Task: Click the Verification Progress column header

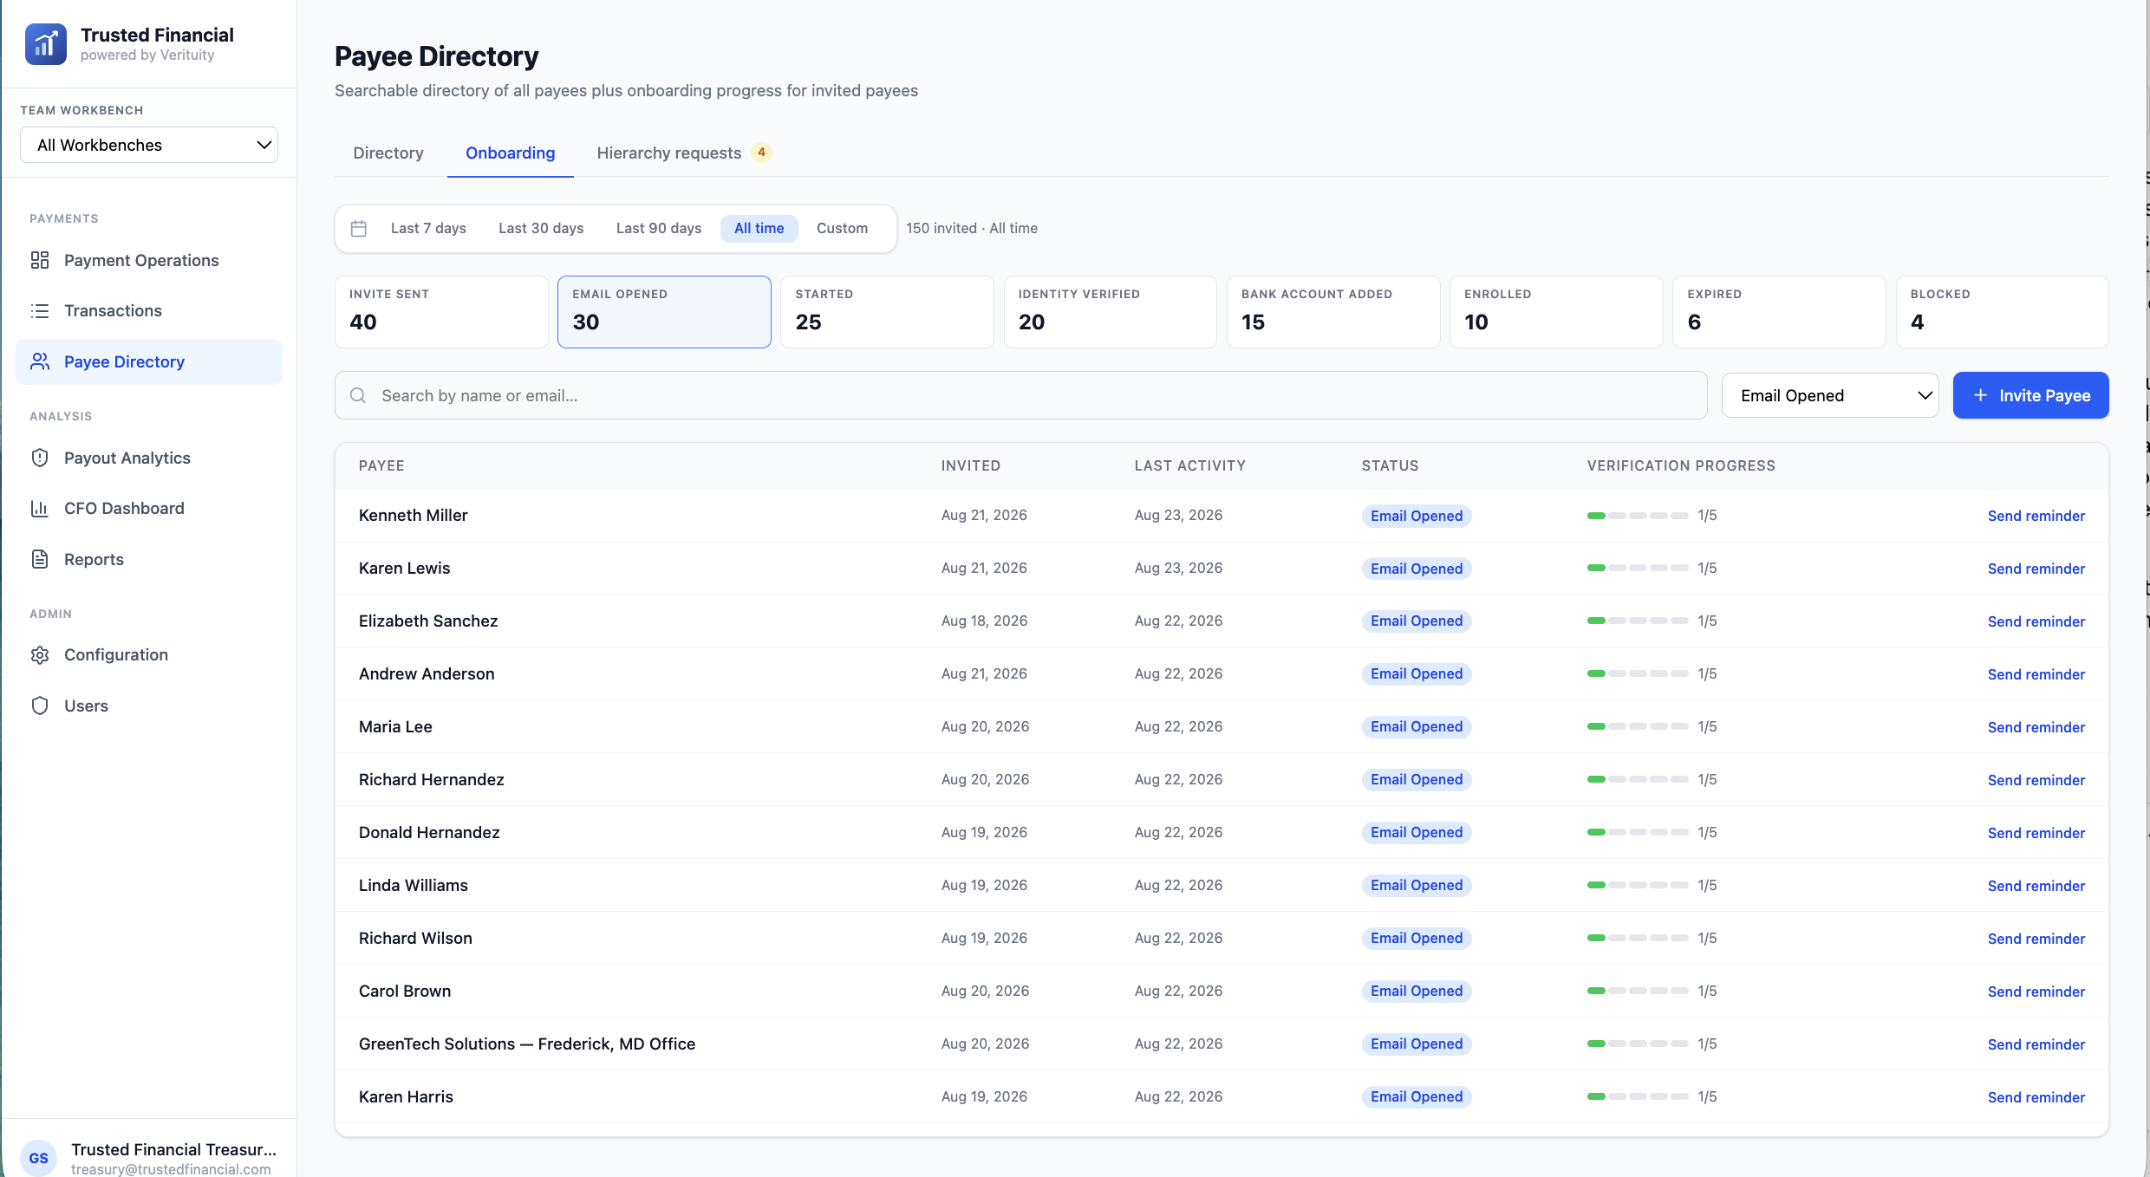Action: pos(1681,465)
